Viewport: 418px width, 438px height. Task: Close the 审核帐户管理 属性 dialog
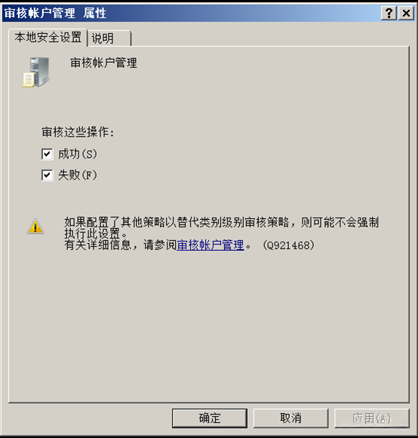pos(406,13)
